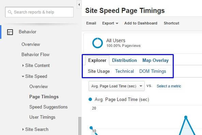Click the All Users segment label
This screenshot has width=202, height=135.
(x=116, y=40)
